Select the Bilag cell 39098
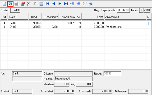Screen dimensions: 152x95 35,23
